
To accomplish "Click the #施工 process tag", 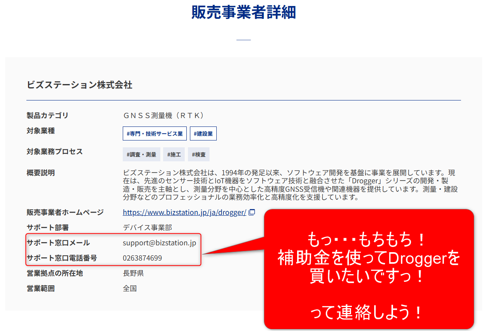I will coord(174,154).
